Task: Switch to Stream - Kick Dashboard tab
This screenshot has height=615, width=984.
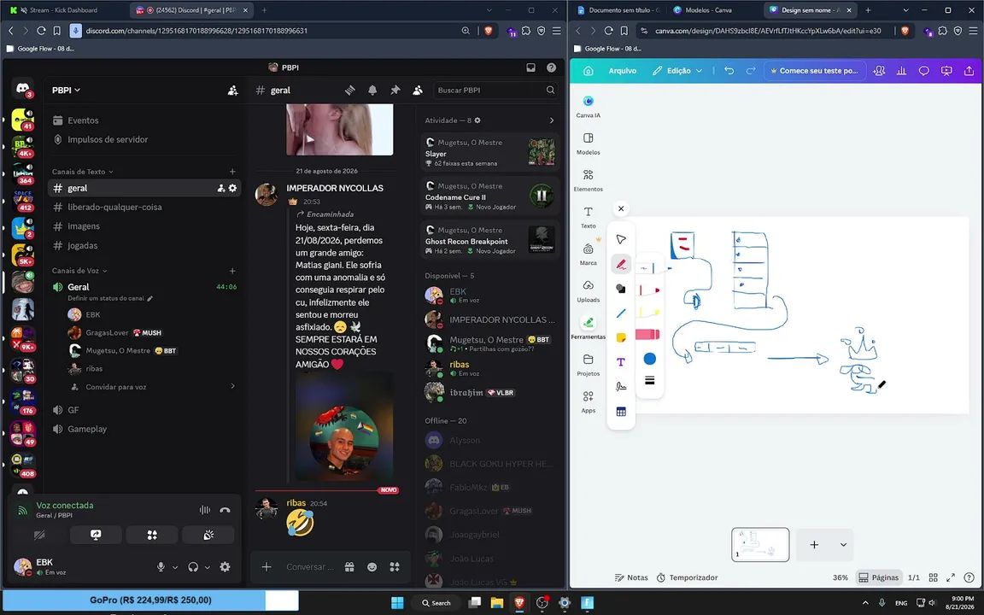Action: [x=63, y=10]
